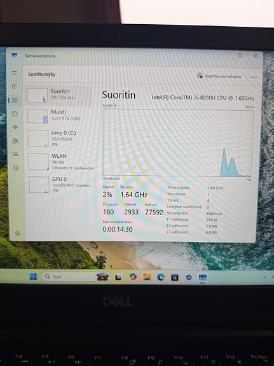Screen dimensions: 274x366
Task: Open the hamburger navigation menu
Action: (15, 73)
